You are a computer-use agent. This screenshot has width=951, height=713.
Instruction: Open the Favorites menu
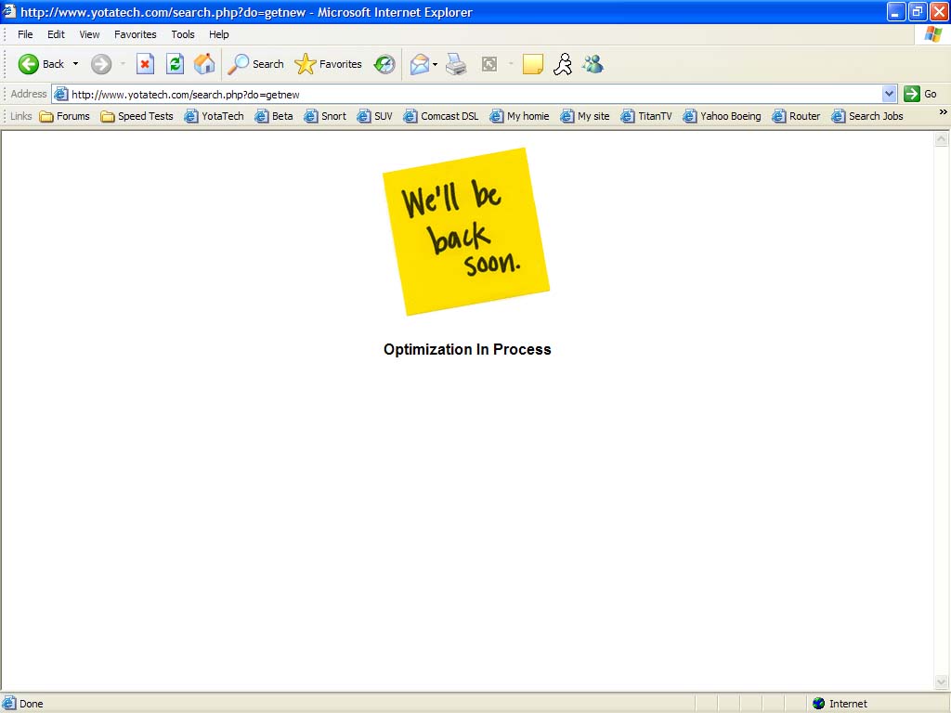[x=136, y=34]
